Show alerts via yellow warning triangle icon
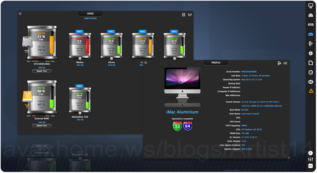317x173 pixels. pos(311,91)
